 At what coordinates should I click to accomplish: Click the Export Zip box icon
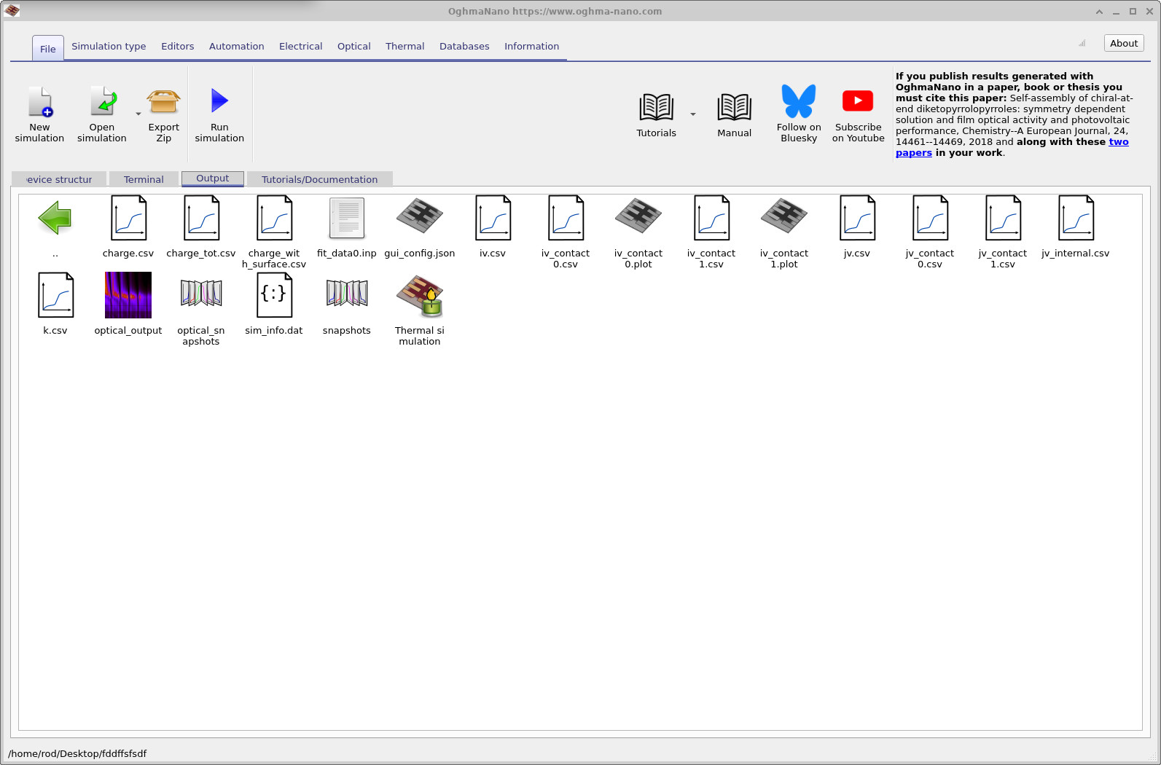(163, 103)
